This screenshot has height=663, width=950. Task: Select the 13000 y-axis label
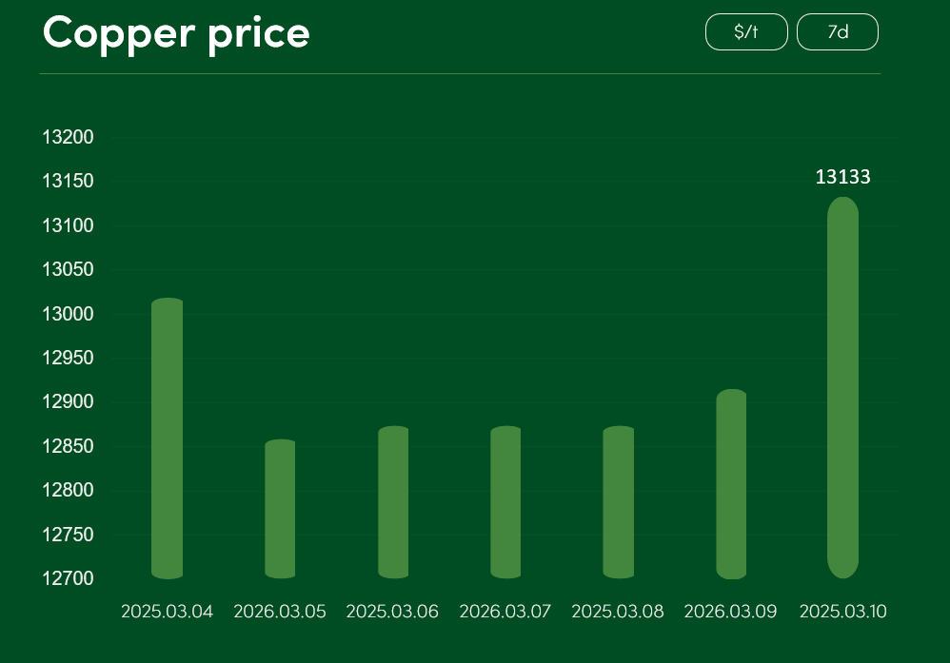[x=68, y=314]
